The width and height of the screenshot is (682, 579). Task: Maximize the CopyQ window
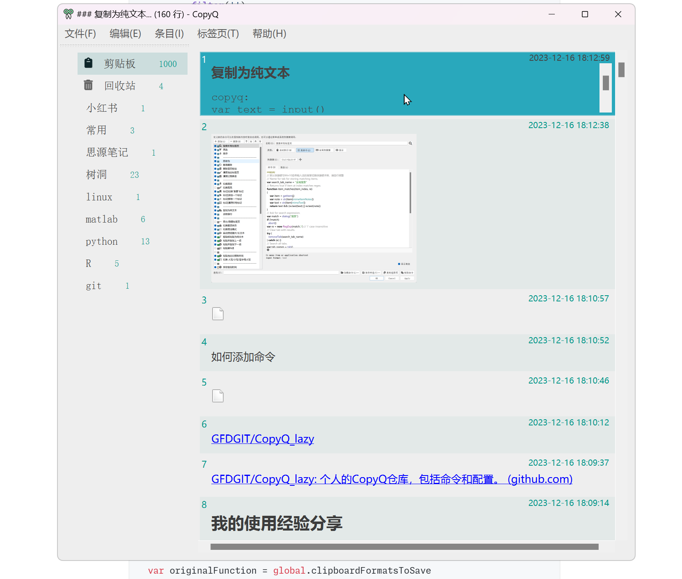click(x=585, y=14)
